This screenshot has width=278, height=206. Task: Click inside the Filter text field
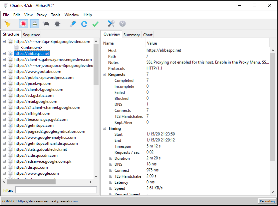[x=56, y=190]
